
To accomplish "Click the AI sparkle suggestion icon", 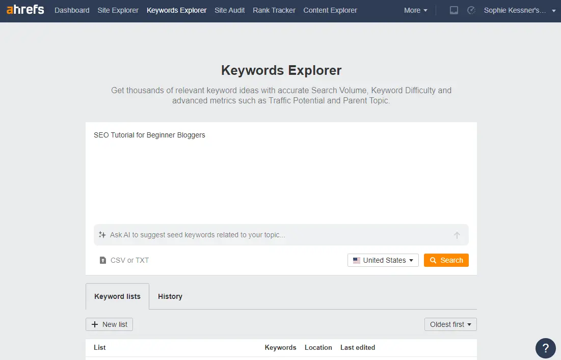I will pyautogui.click(x=102, y=235).
